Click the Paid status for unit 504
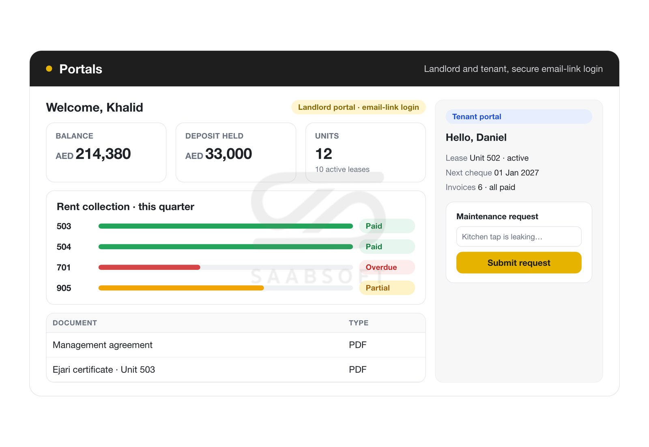The height and width of the screenshot is (447, 649). [x=387, y=247]
